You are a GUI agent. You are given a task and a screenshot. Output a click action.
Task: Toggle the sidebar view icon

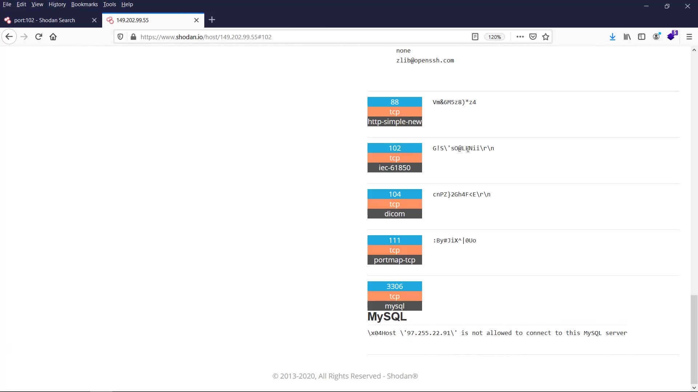(x=642, y=37)
